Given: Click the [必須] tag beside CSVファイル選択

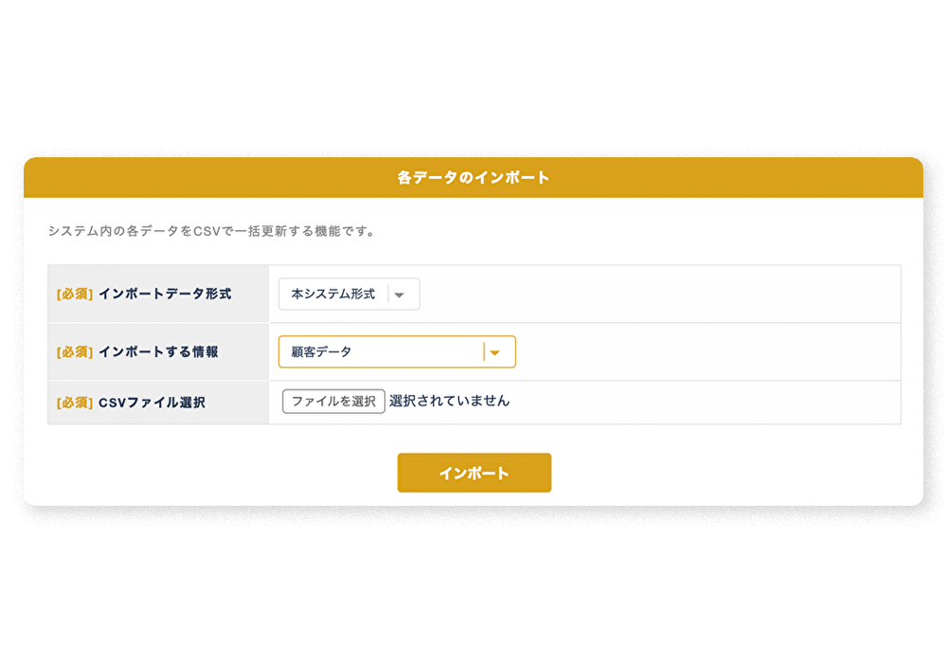Looking at the screenshot, I should coord(75,403).
